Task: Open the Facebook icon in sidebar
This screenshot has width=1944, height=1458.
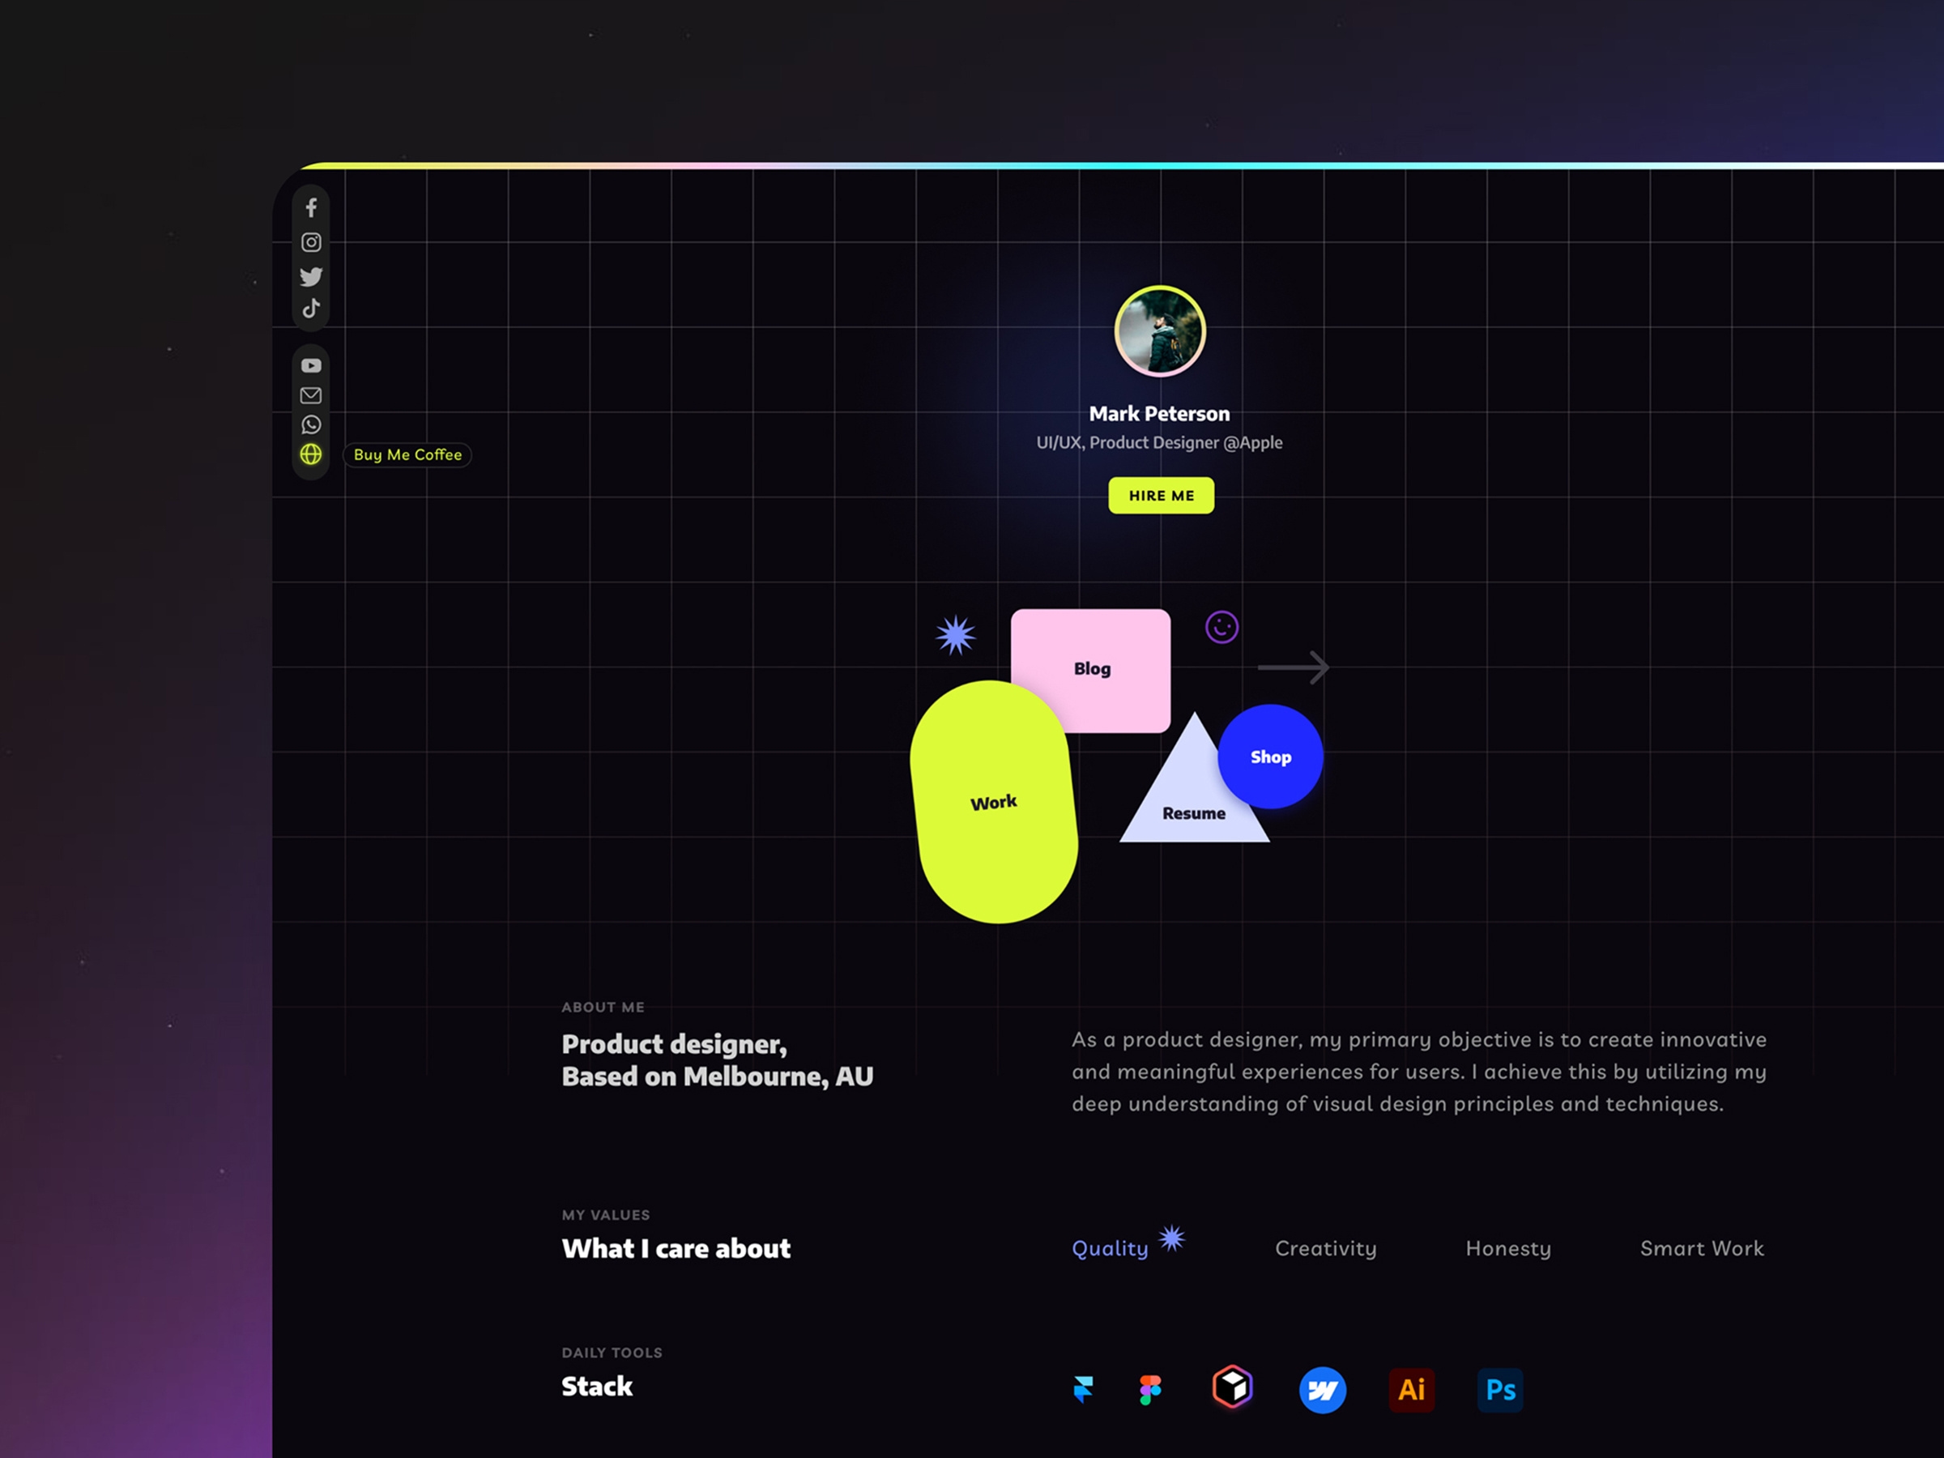Action: coord(311,207)
